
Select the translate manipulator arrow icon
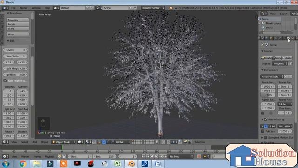click(x=104, y=142)
